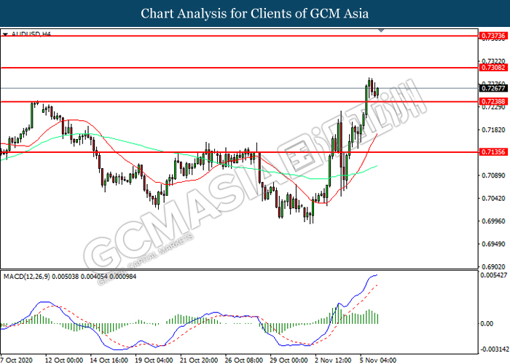Click the 26 Oct 08:00 time label

[x=244, y=360]
